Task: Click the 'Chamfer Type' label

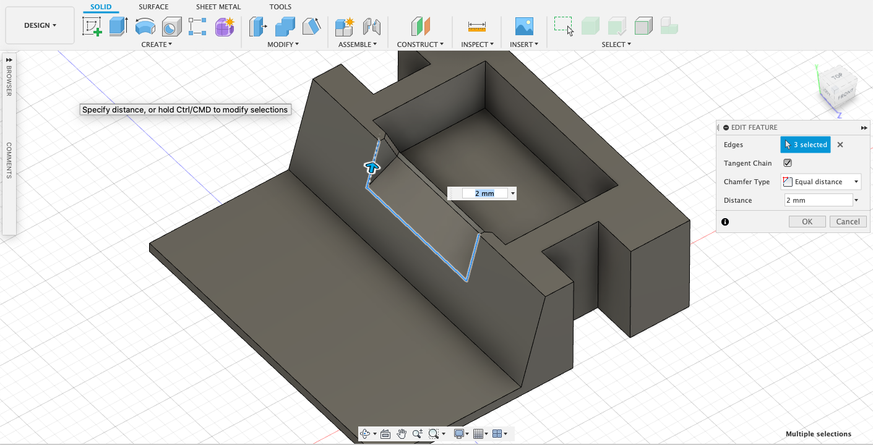Action: (x=746, y=182)
